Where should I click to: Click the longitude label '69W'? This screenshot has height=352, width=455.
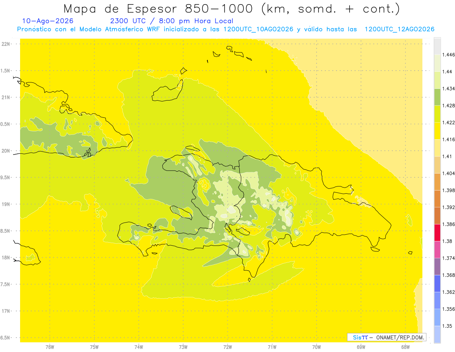361,347
